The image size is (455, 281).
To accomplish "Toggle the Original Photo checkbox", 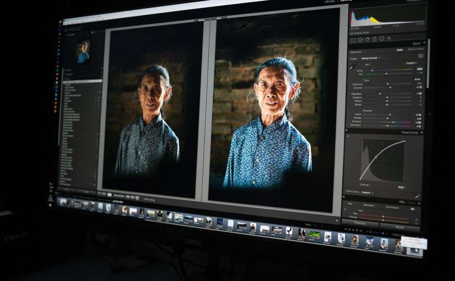I will tap(352, 33).
